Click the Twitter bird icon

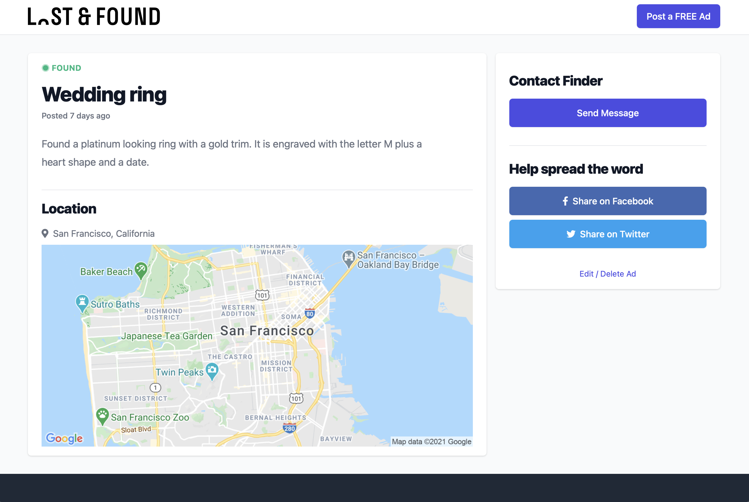[x=571, y=234]
